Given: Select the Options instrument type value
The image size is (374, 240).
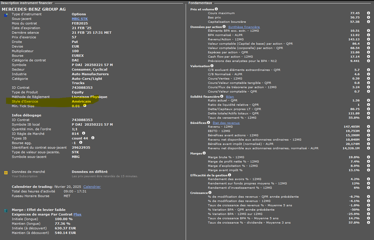Looking at the screenshot, I should pos(79,14).
